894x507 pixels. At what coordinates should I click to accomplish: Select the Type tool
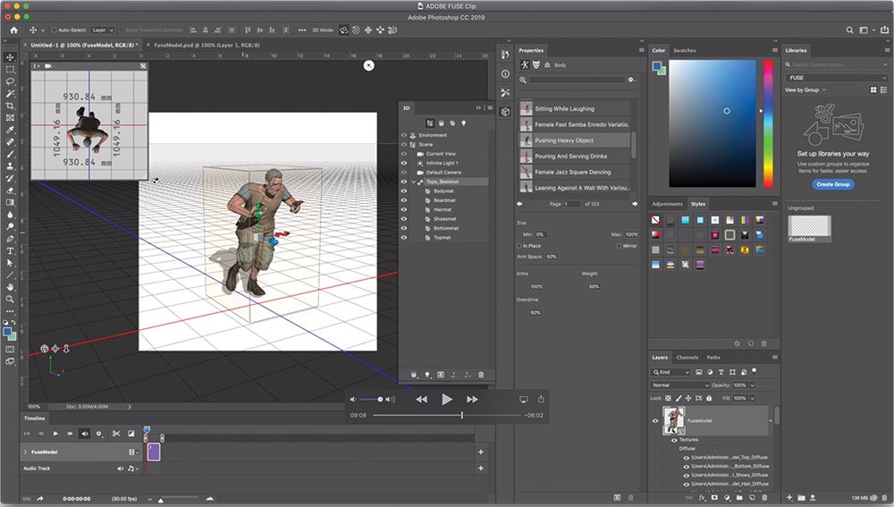(x=10, y=251)
